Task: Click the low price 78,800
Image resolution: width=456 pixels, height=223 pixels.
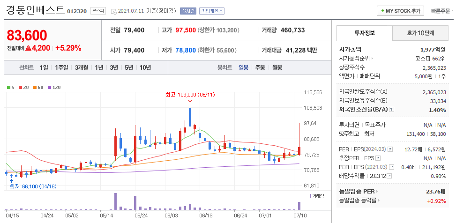Action: click(x=186, y=50)
